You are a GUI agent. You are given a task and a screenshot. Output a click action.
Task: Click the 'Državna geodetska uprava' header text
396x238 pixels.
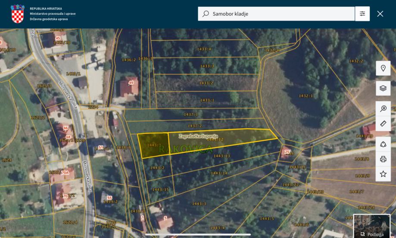(49, 19)
